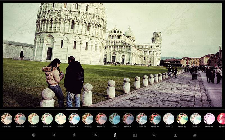Select the Stack 24 filter preset

(x=196, y=119)
